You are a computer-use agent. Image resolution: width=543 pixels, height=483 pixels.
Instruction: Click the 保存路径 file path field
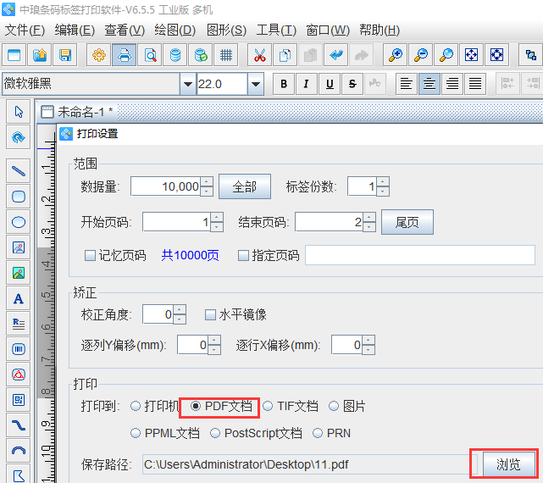[310, 464]
